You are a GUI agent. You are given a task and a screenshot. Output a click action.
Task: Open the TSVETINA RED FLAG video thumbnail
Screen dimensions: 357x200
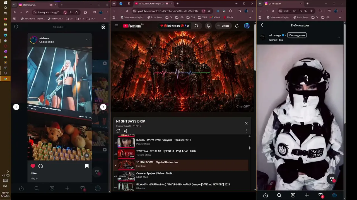coord(126,154)
